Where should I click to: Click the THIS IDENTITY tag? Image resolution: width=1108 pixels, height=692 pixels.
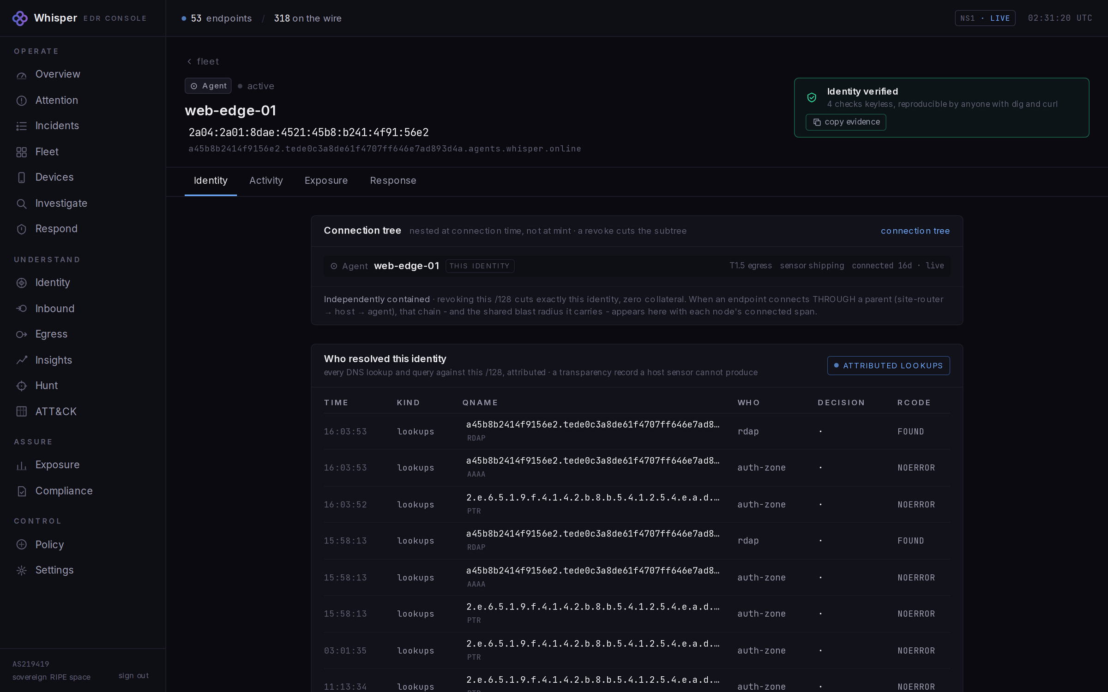480,266
